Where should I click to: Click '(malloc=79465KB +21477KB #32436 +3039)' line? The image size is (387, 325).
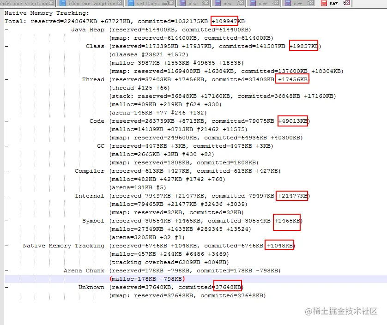[x=178, y=204]
